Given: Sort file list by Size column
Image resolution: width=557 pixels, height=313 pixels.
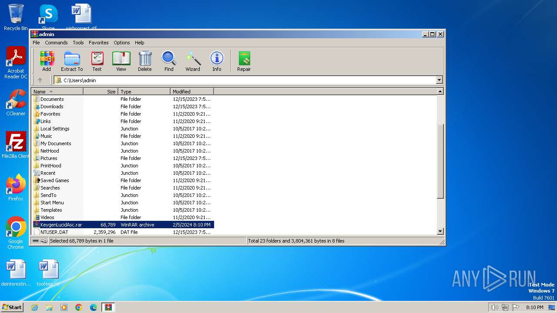Looking at the screenshot, I should tap(101, 91).
